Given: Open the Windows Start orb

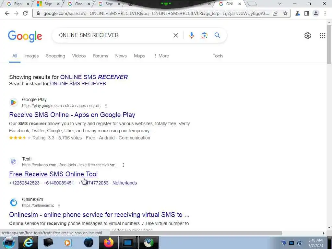Looking at the screenshot, I should click(x=8, y=243).
